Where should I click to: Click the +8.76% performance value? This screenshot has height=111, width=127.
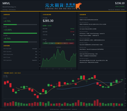pyautogui.click(x=7, y=39)
